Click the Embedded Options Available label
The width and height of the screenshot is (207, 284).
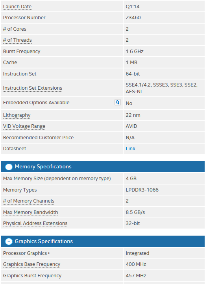point(36,103)
